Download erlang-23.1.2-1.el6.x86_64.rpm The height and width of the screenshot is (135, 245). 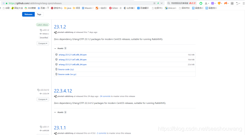point(73,55)
